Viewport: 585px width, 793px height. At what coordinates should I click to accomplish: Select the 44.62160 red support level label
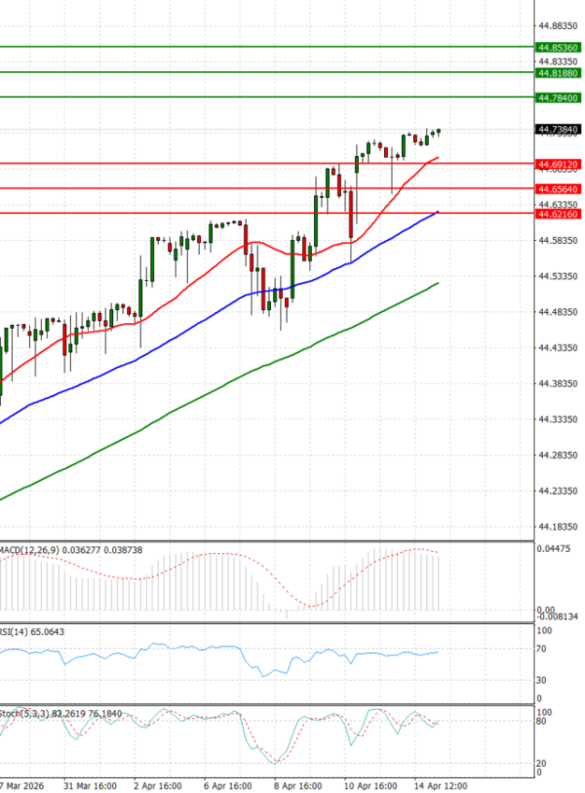559,213
